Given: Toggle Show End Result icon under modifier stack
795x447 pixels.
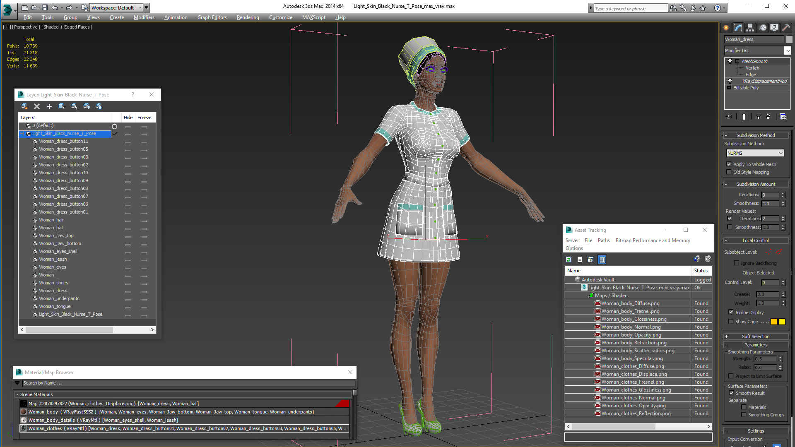Looking at the screenshot, I should click(744, 117).
